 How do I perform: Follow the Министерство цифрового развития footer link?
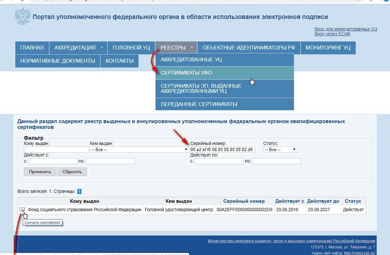(291, 241)
